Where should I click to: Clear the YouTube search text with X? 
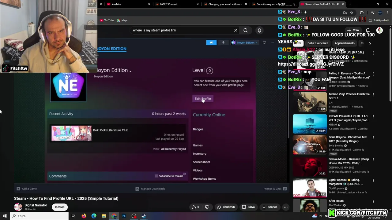pos(236,30)
